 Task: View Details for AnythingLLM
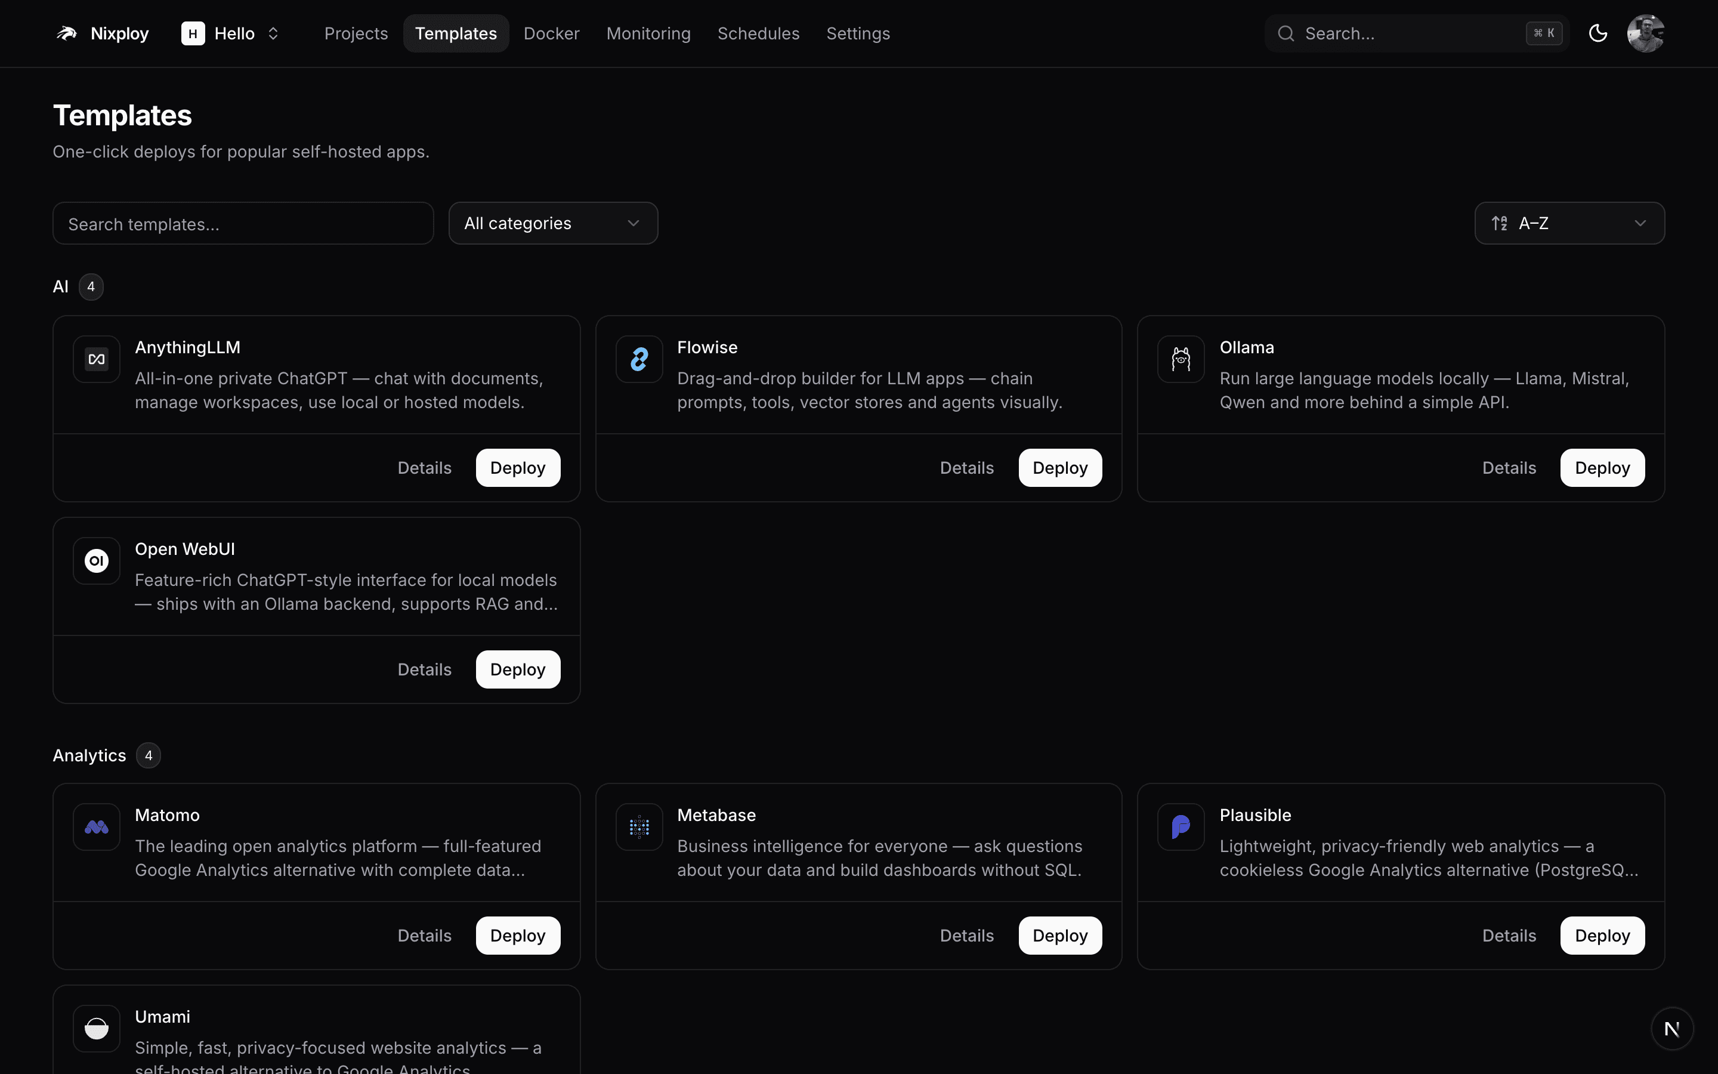click(x=425, y=468)
